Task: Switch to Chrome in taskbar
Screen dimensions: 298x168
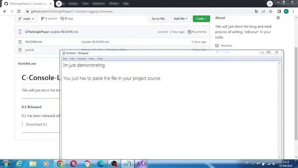Action: click(60, 164)
